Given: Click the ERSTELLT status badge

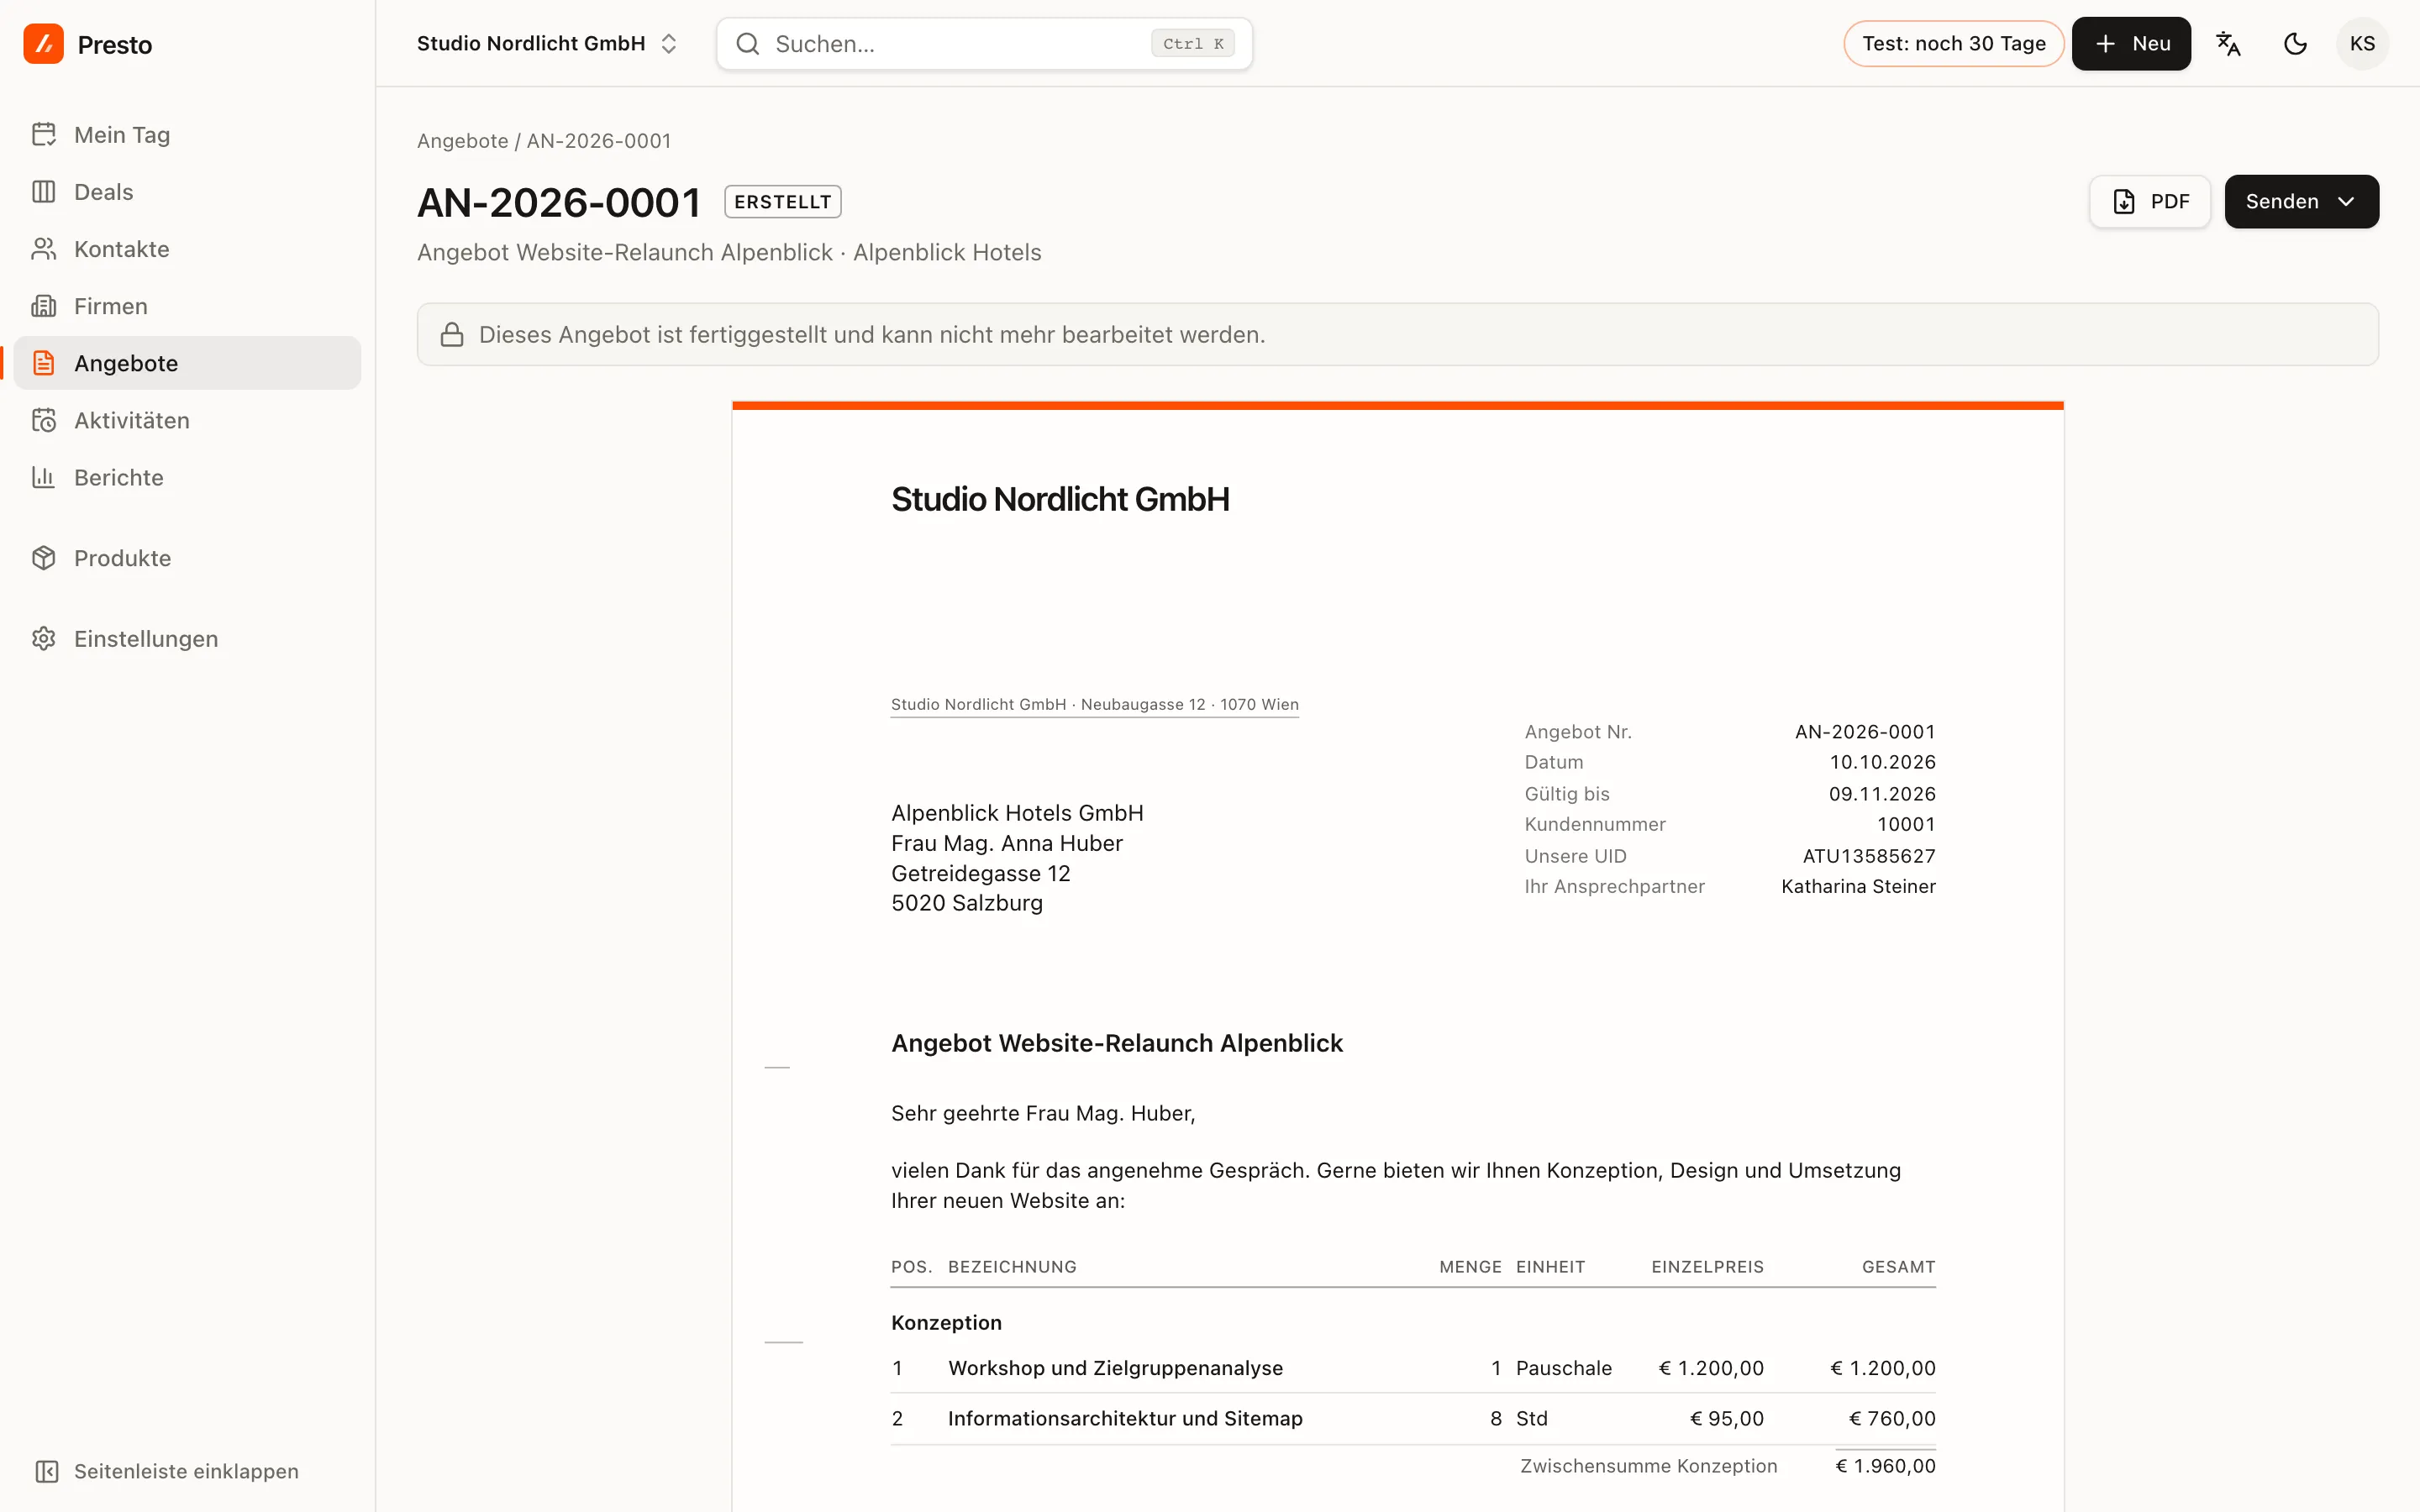Looking at the screenshot, I should click(x=783, y=202).
